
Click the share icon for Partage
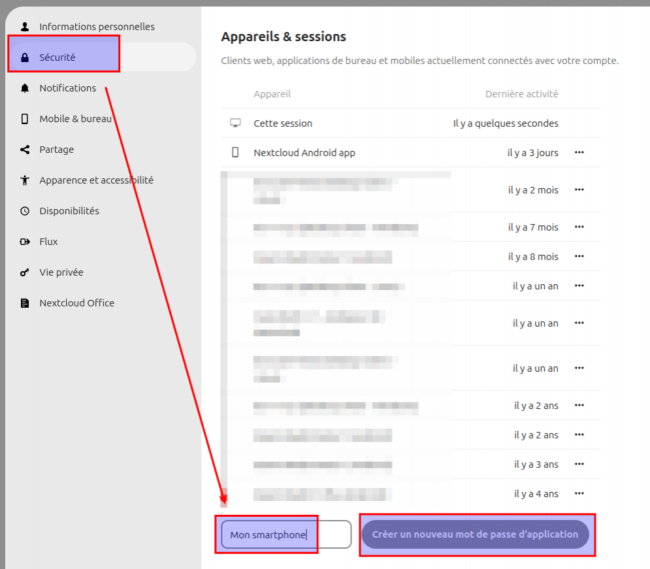[x=25, y=150]
